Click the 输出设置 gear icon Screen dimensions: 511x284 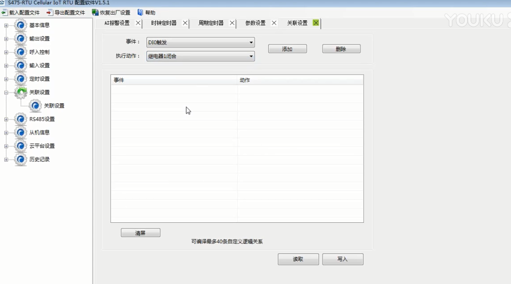[21, 38]
